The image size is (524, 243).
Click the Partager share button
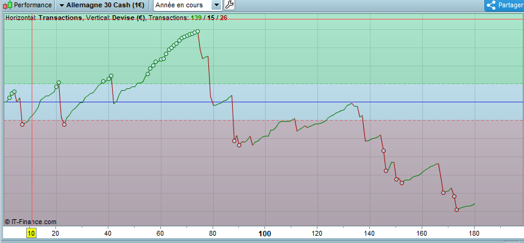pos(505,5)
